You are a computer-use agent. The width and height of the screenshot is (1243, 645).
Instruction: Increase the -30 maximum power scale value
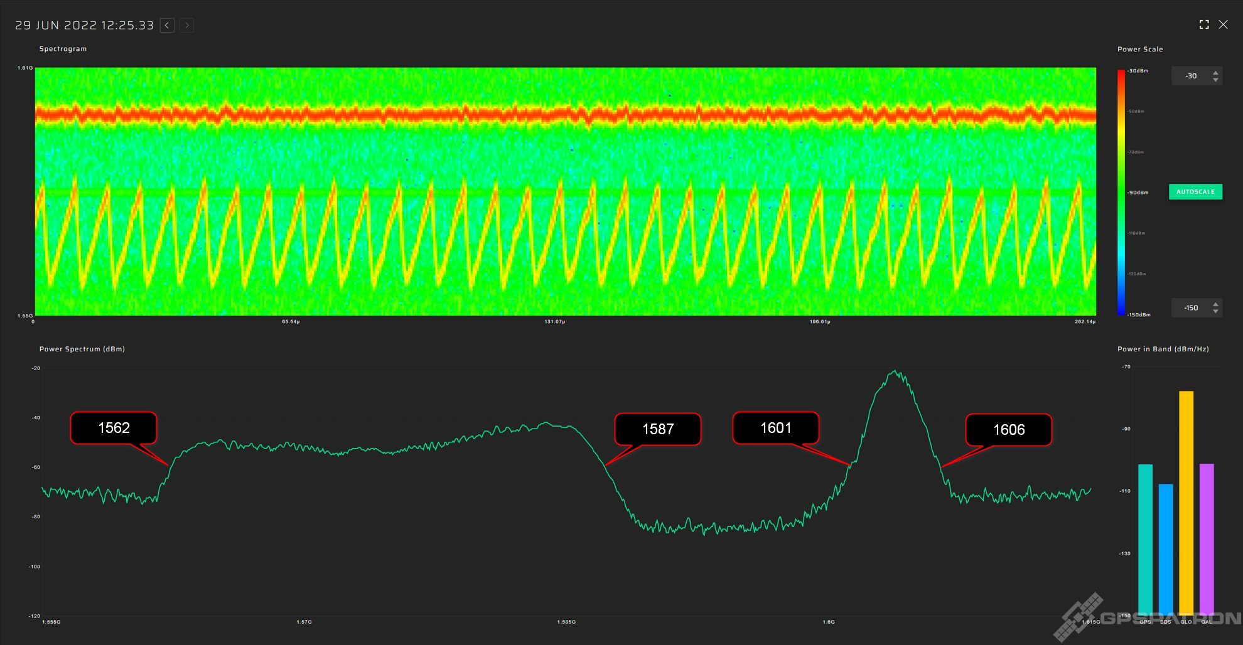(1216, 72)
